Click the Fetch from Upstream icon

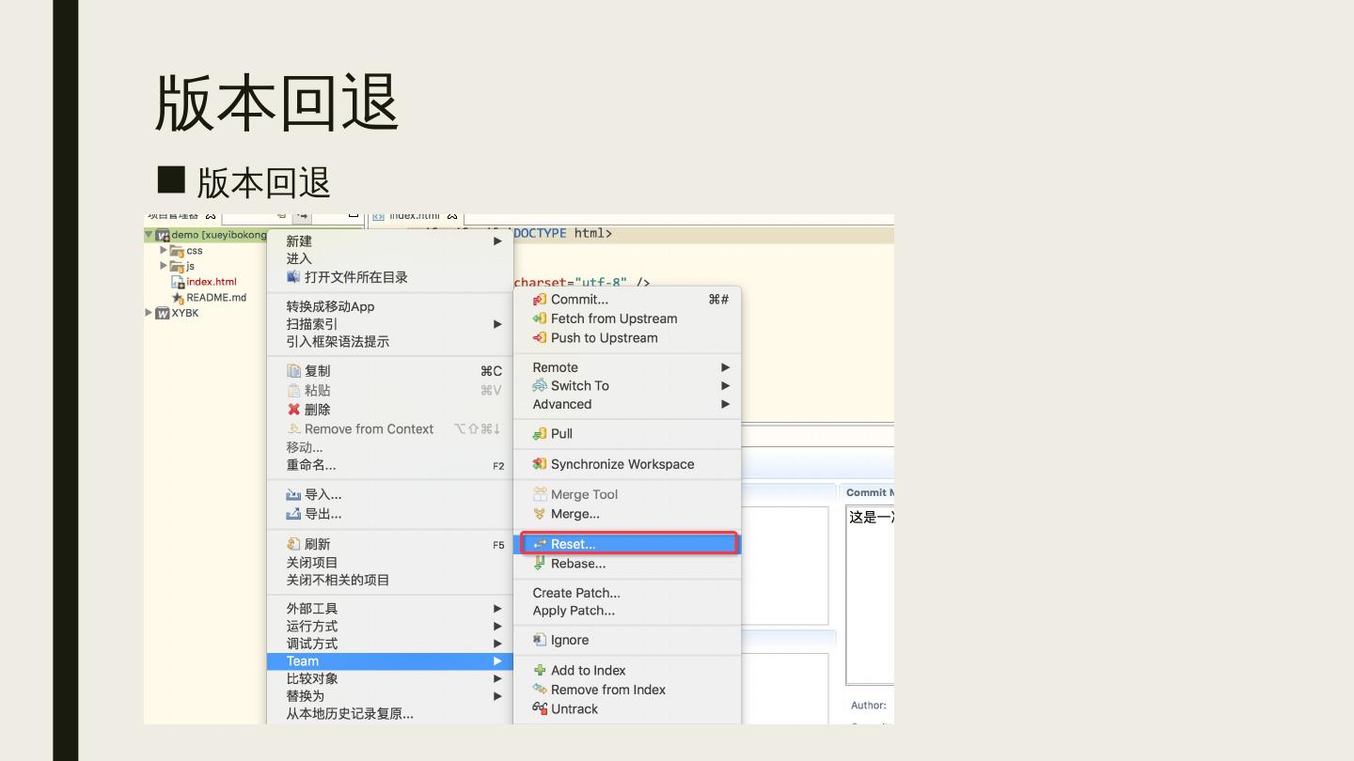point(540,318)
